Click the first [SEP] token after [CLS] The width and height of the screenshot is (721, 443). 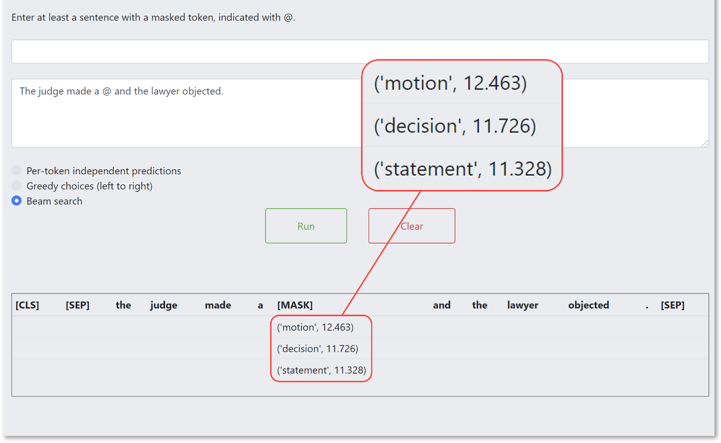click(78, 305)
